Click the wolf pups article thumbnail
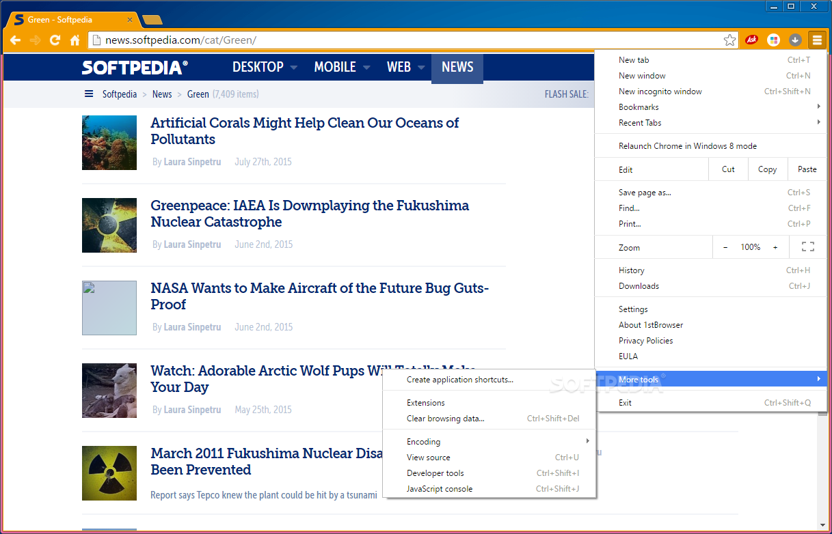832x534 pixels. (x=109, y=391)
